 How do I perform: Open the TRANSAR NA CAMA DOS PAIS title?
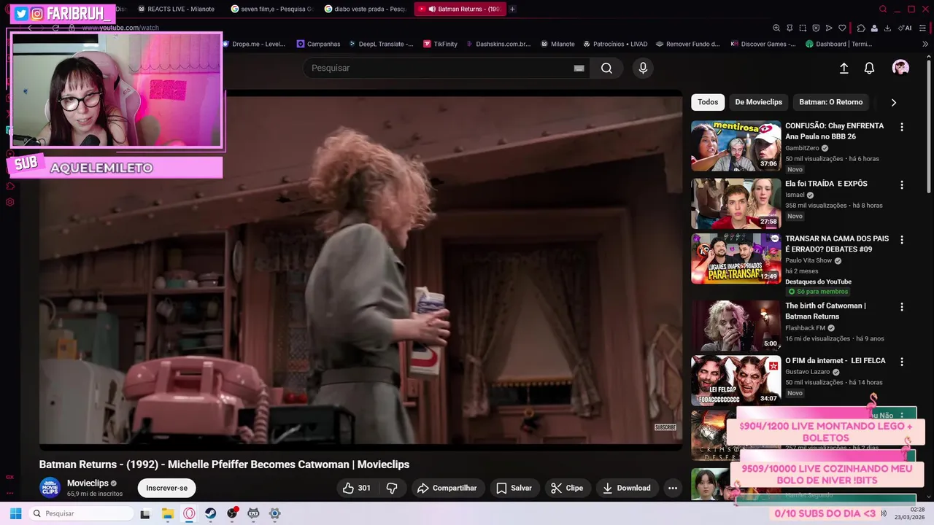coord(837,244)
